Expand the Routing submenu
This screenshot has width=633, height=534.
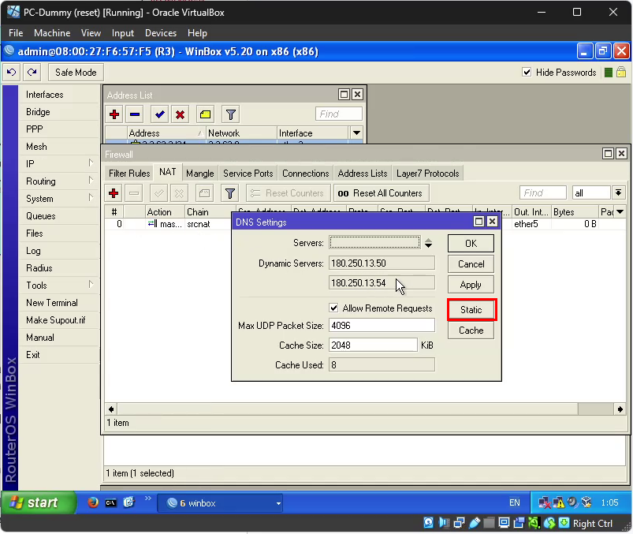(x=91, y=180)
